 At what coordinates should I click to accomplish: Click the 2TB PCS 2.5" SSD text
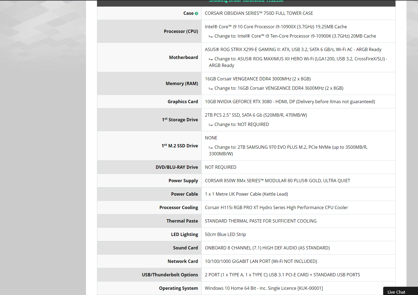tap(256, 115)
